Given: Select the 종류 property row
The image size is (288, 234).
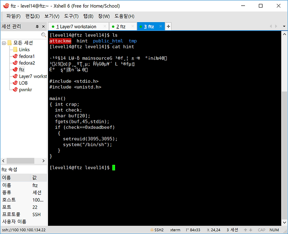Looking at the screenshot, I should pos(24,192).
